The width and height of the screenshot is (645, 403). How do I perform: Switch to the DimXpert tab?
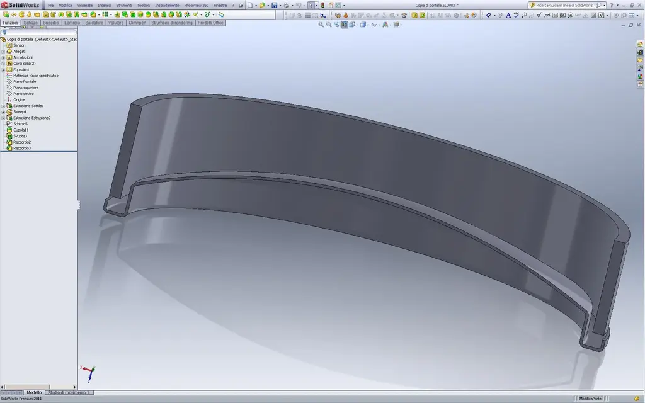click(x=137, y=23)
